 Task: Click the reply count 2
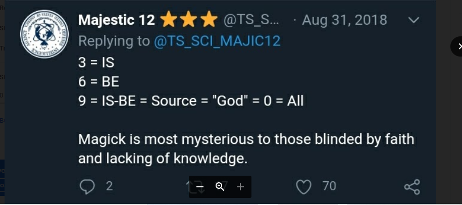[109, 186]
